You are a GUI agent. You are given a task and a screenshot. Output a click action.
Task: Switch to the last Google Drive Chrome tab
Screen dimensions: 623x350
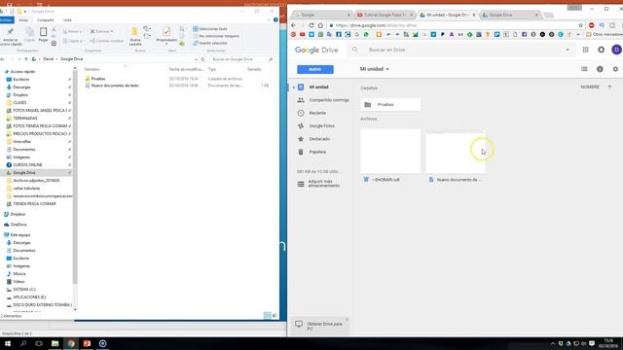[x=510, y=15]
